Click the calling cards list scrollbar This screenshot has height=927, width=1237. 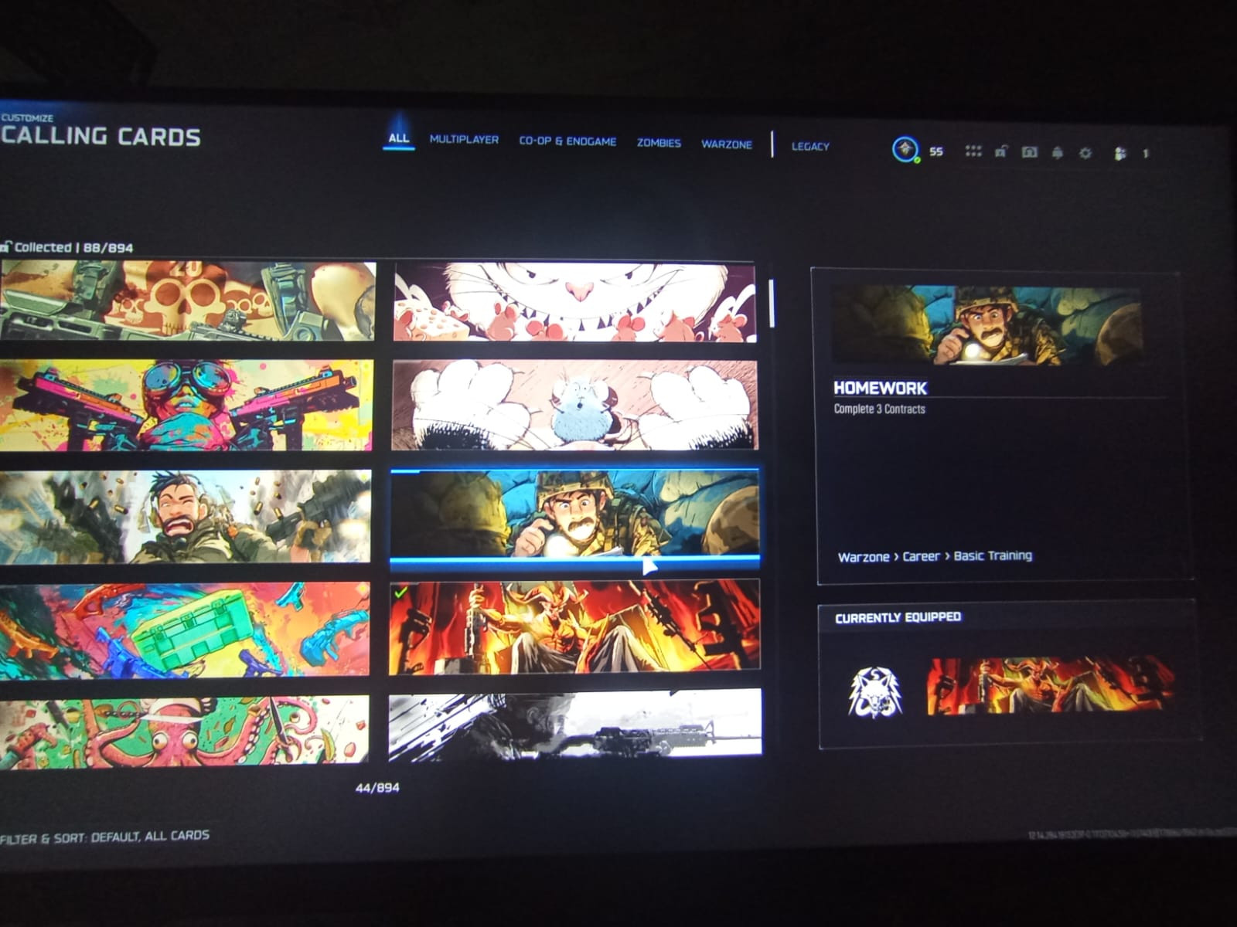(772, 302)
